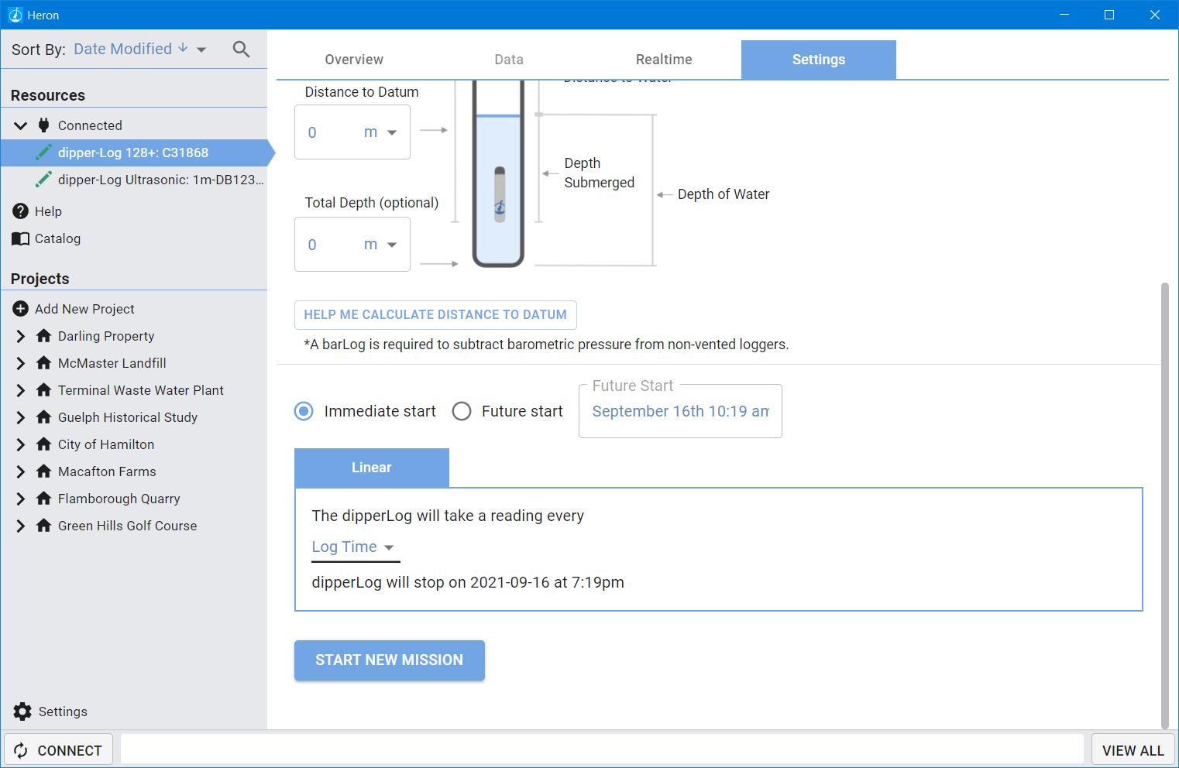Click house icon for Guelph Historical Study
This screenshot has height=768, width=1179.
tap(44, 417)
